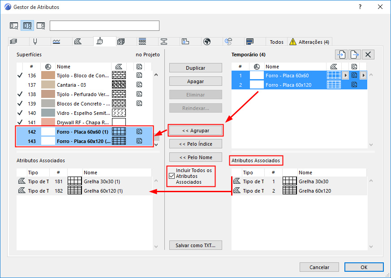Click the vectorial hatching column header in Superfícies
The image size is (391, 278).
point(119,67)
